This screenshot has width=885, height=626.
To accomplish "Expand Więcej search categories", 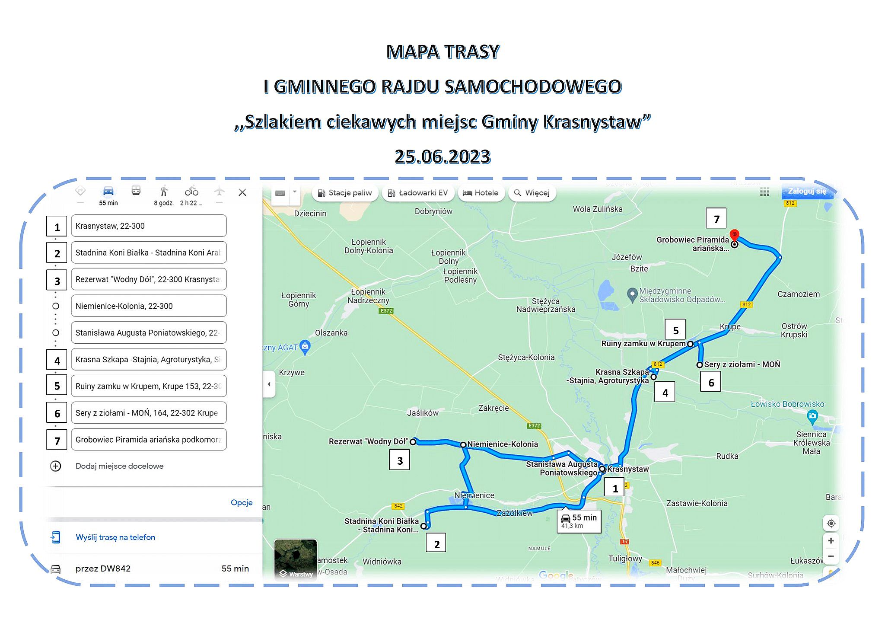I will [532, 193].
